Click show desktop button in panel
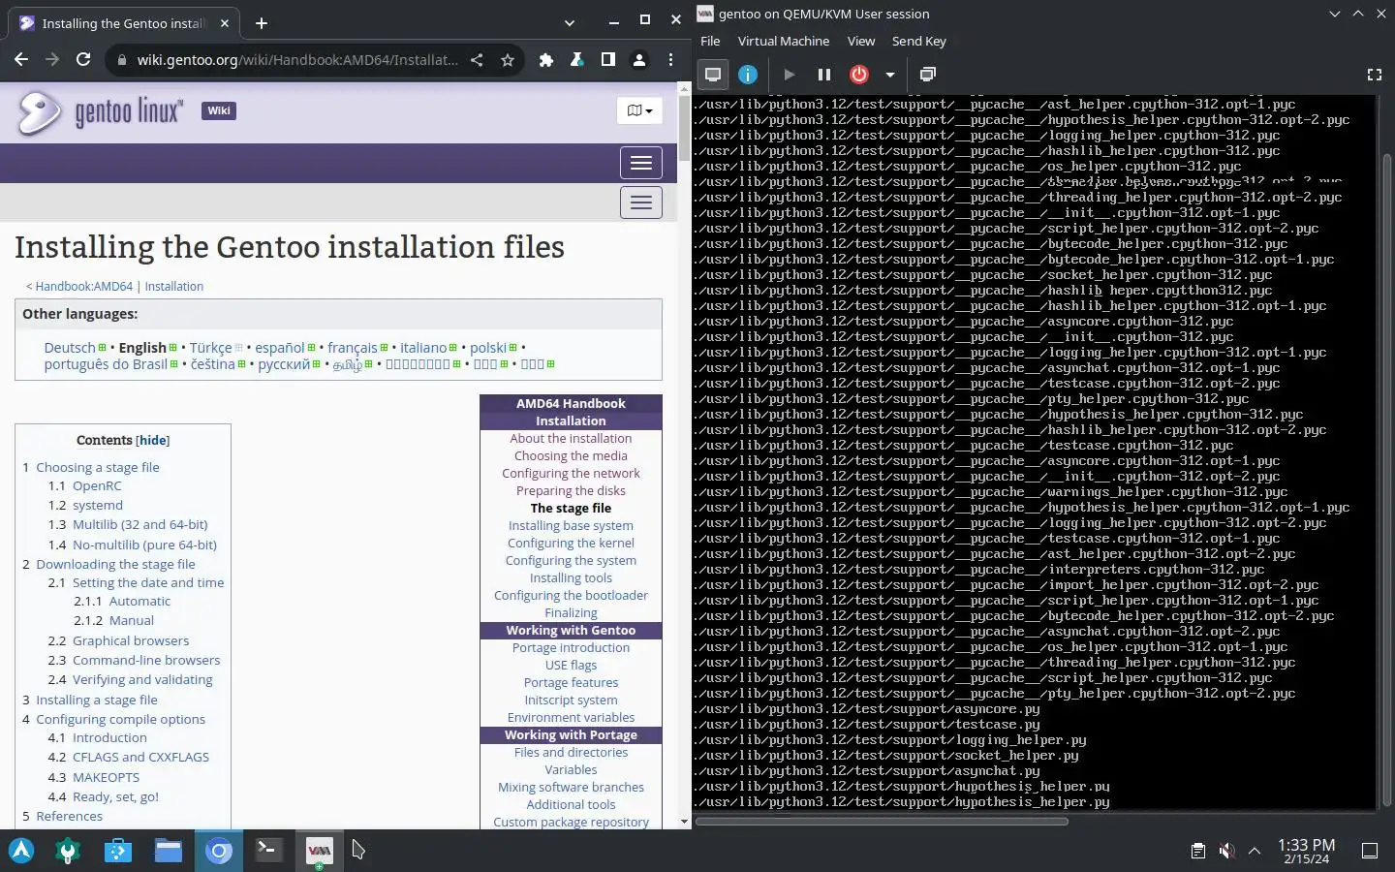 [x=1370, y=851]
